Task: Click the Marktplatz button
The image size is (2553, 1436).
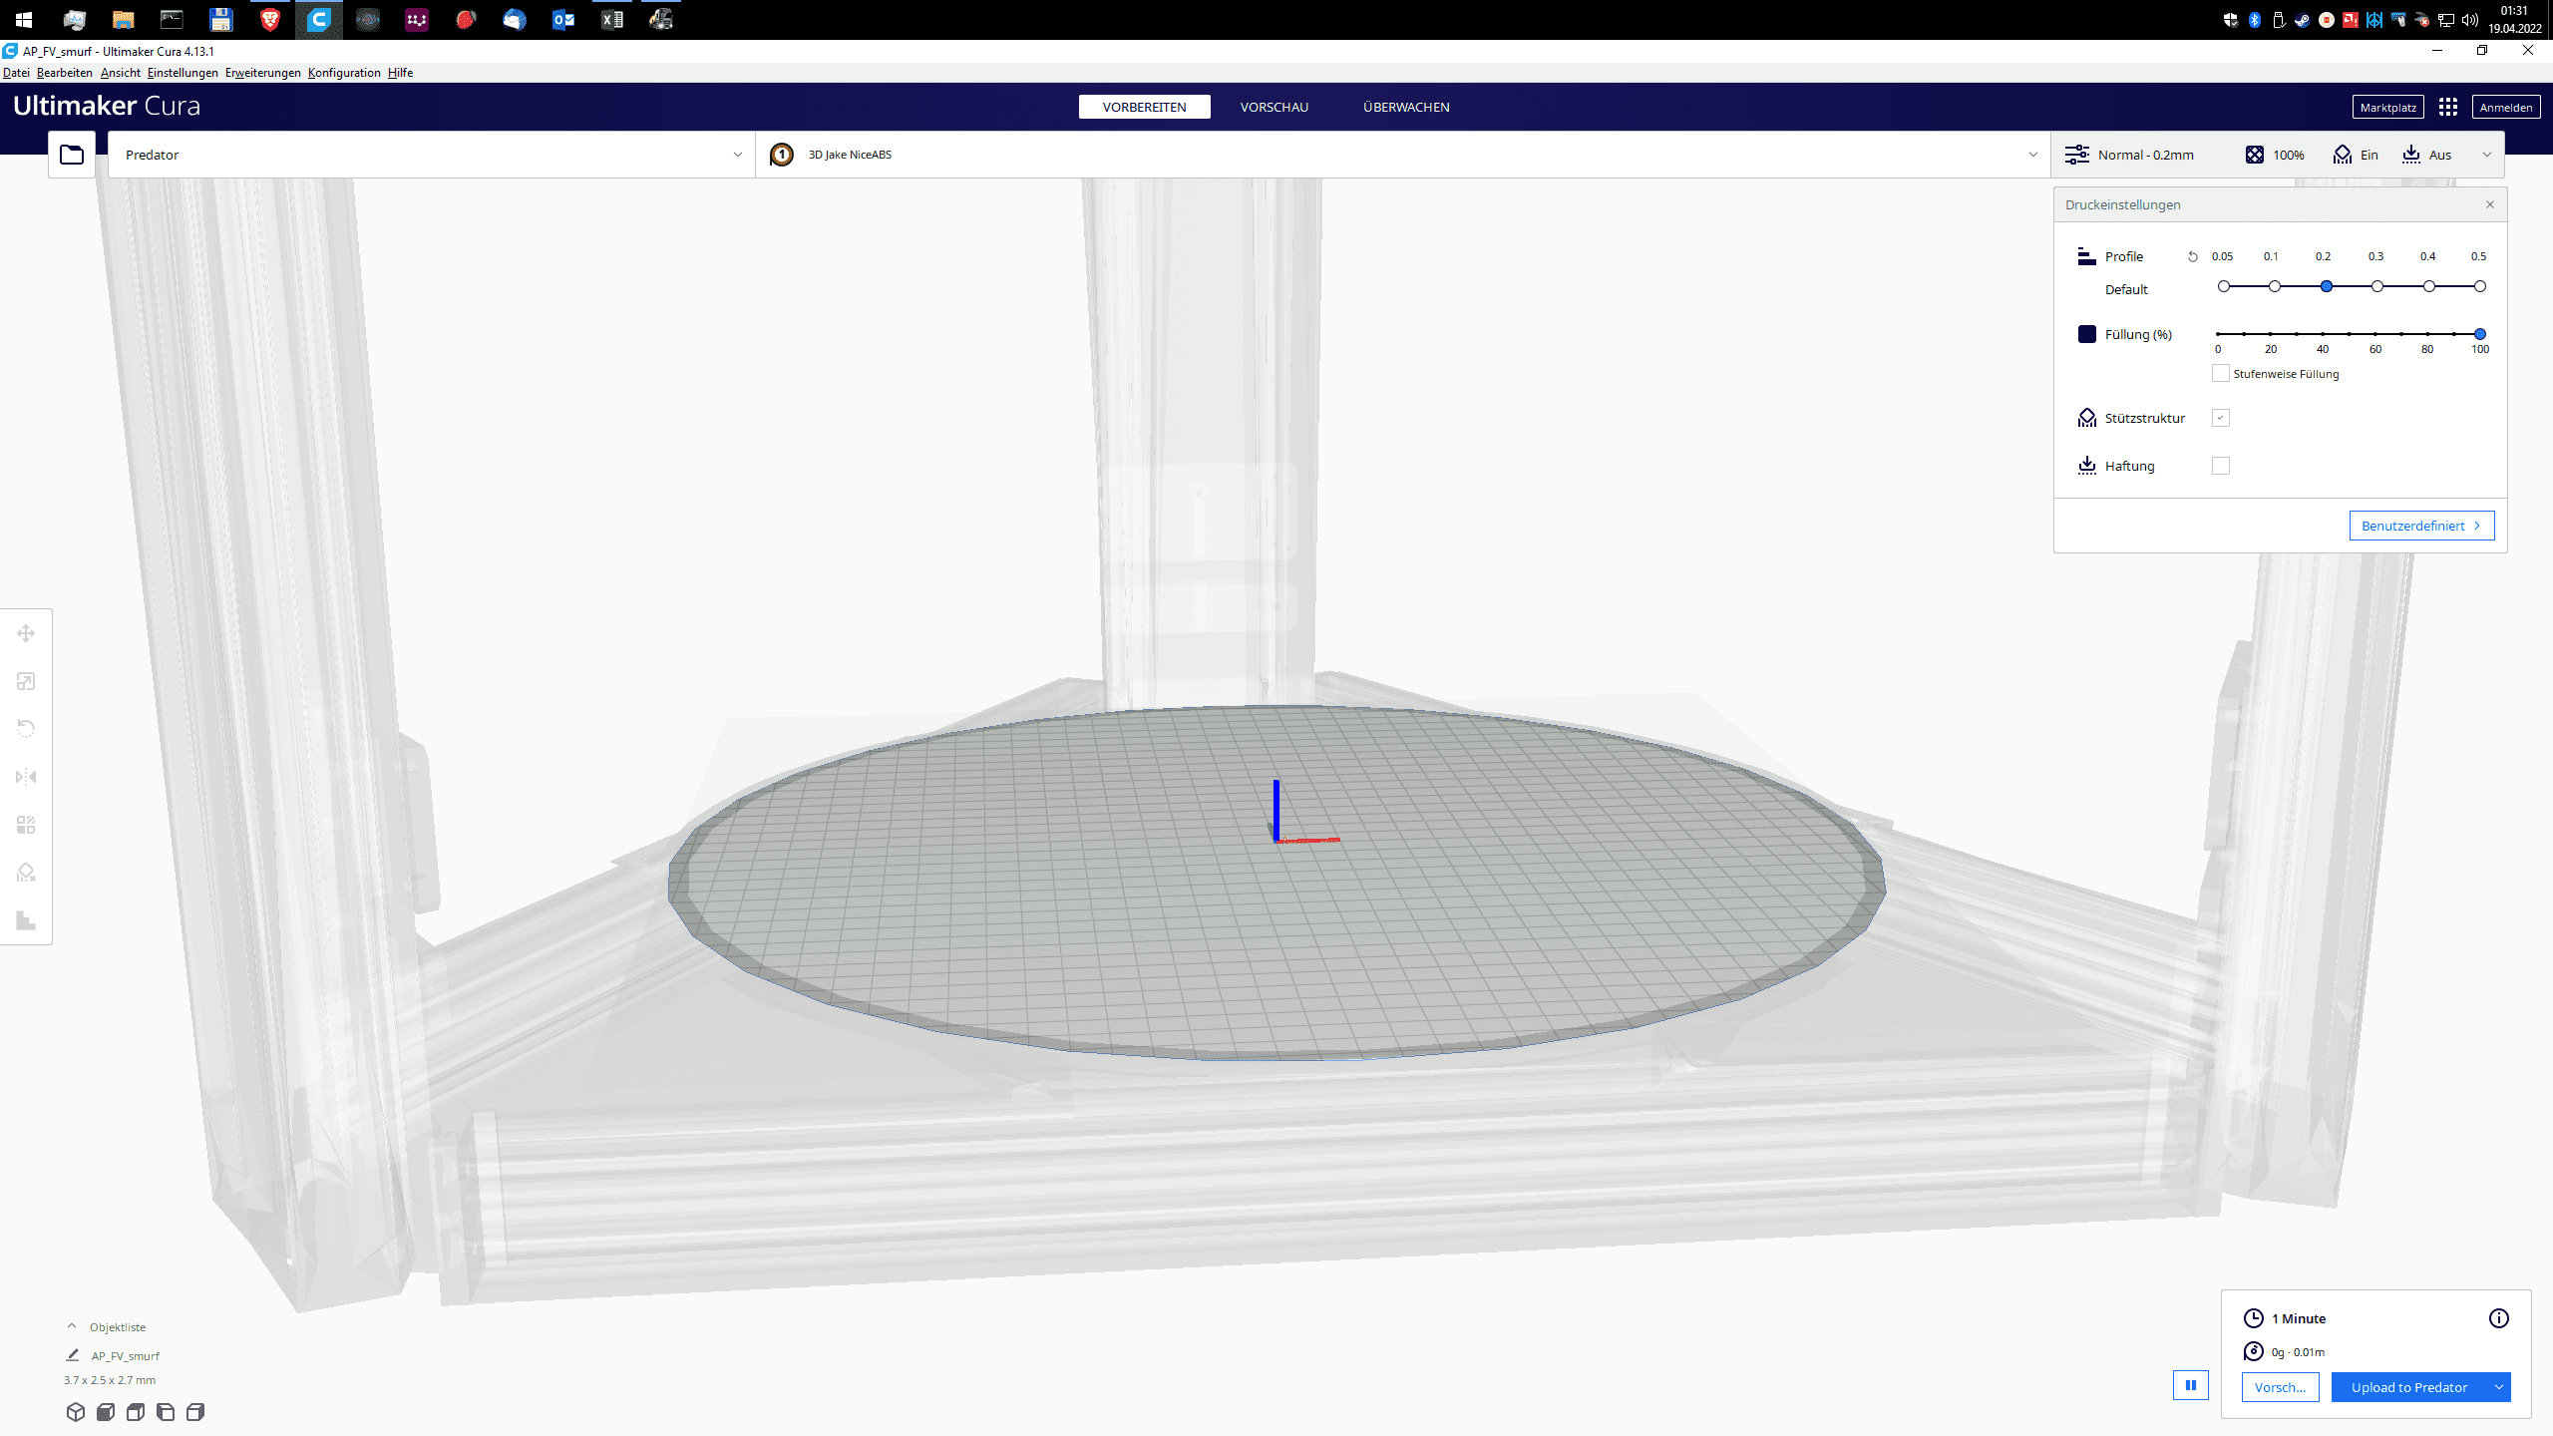Action: coord(2387,107)
